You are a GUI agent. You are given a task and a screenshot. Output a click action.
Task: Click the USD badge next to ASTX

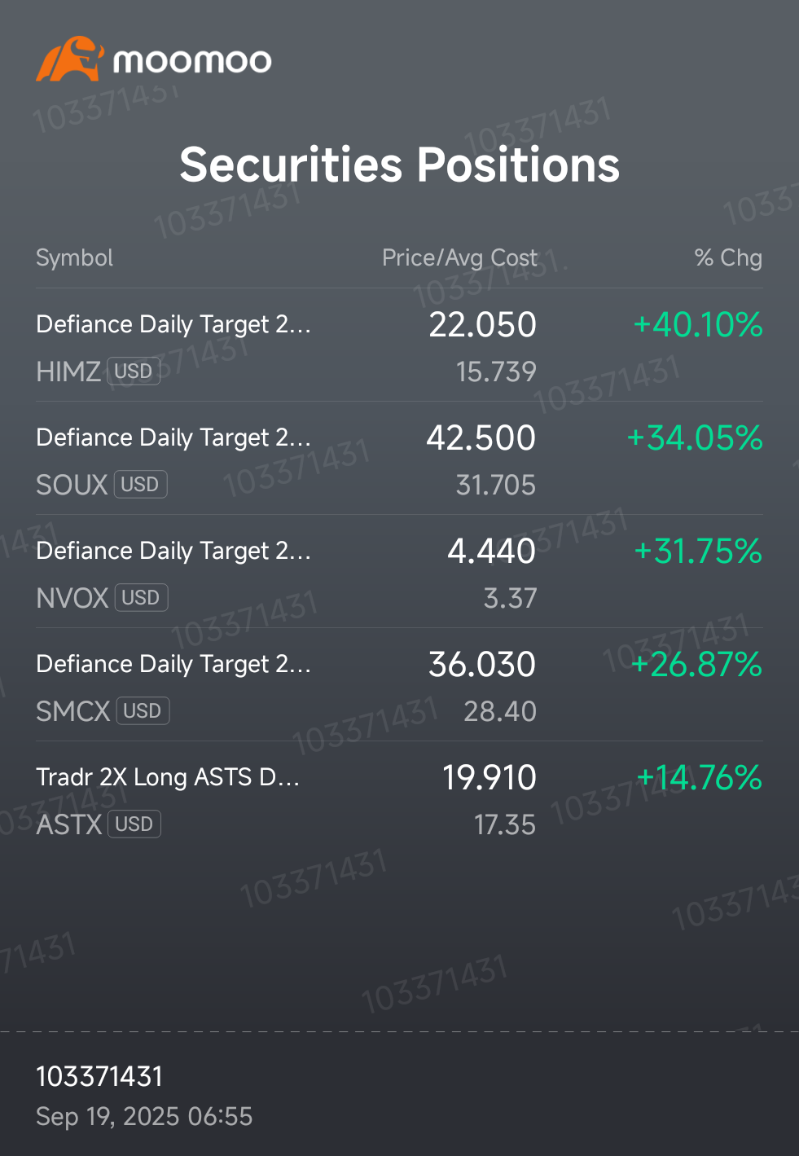[134, 824]
